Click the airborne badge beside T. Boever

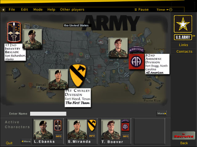125,125
